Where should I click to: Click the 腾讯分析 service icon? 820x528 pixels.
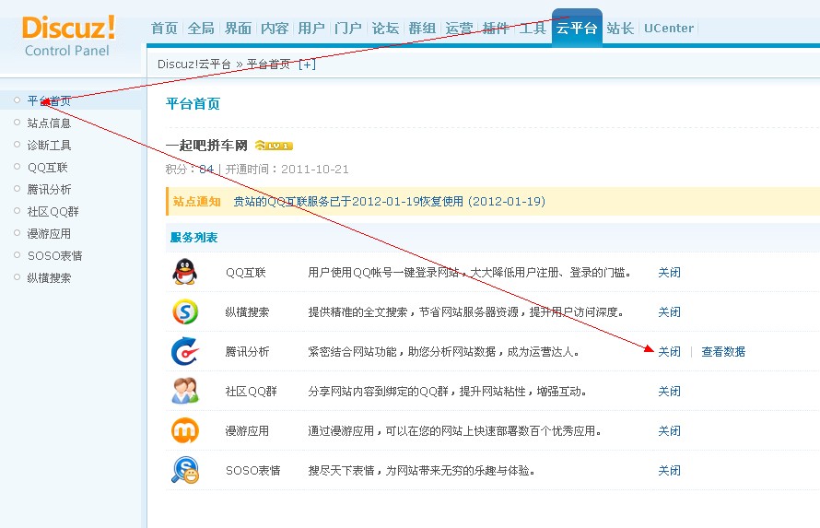185,351
